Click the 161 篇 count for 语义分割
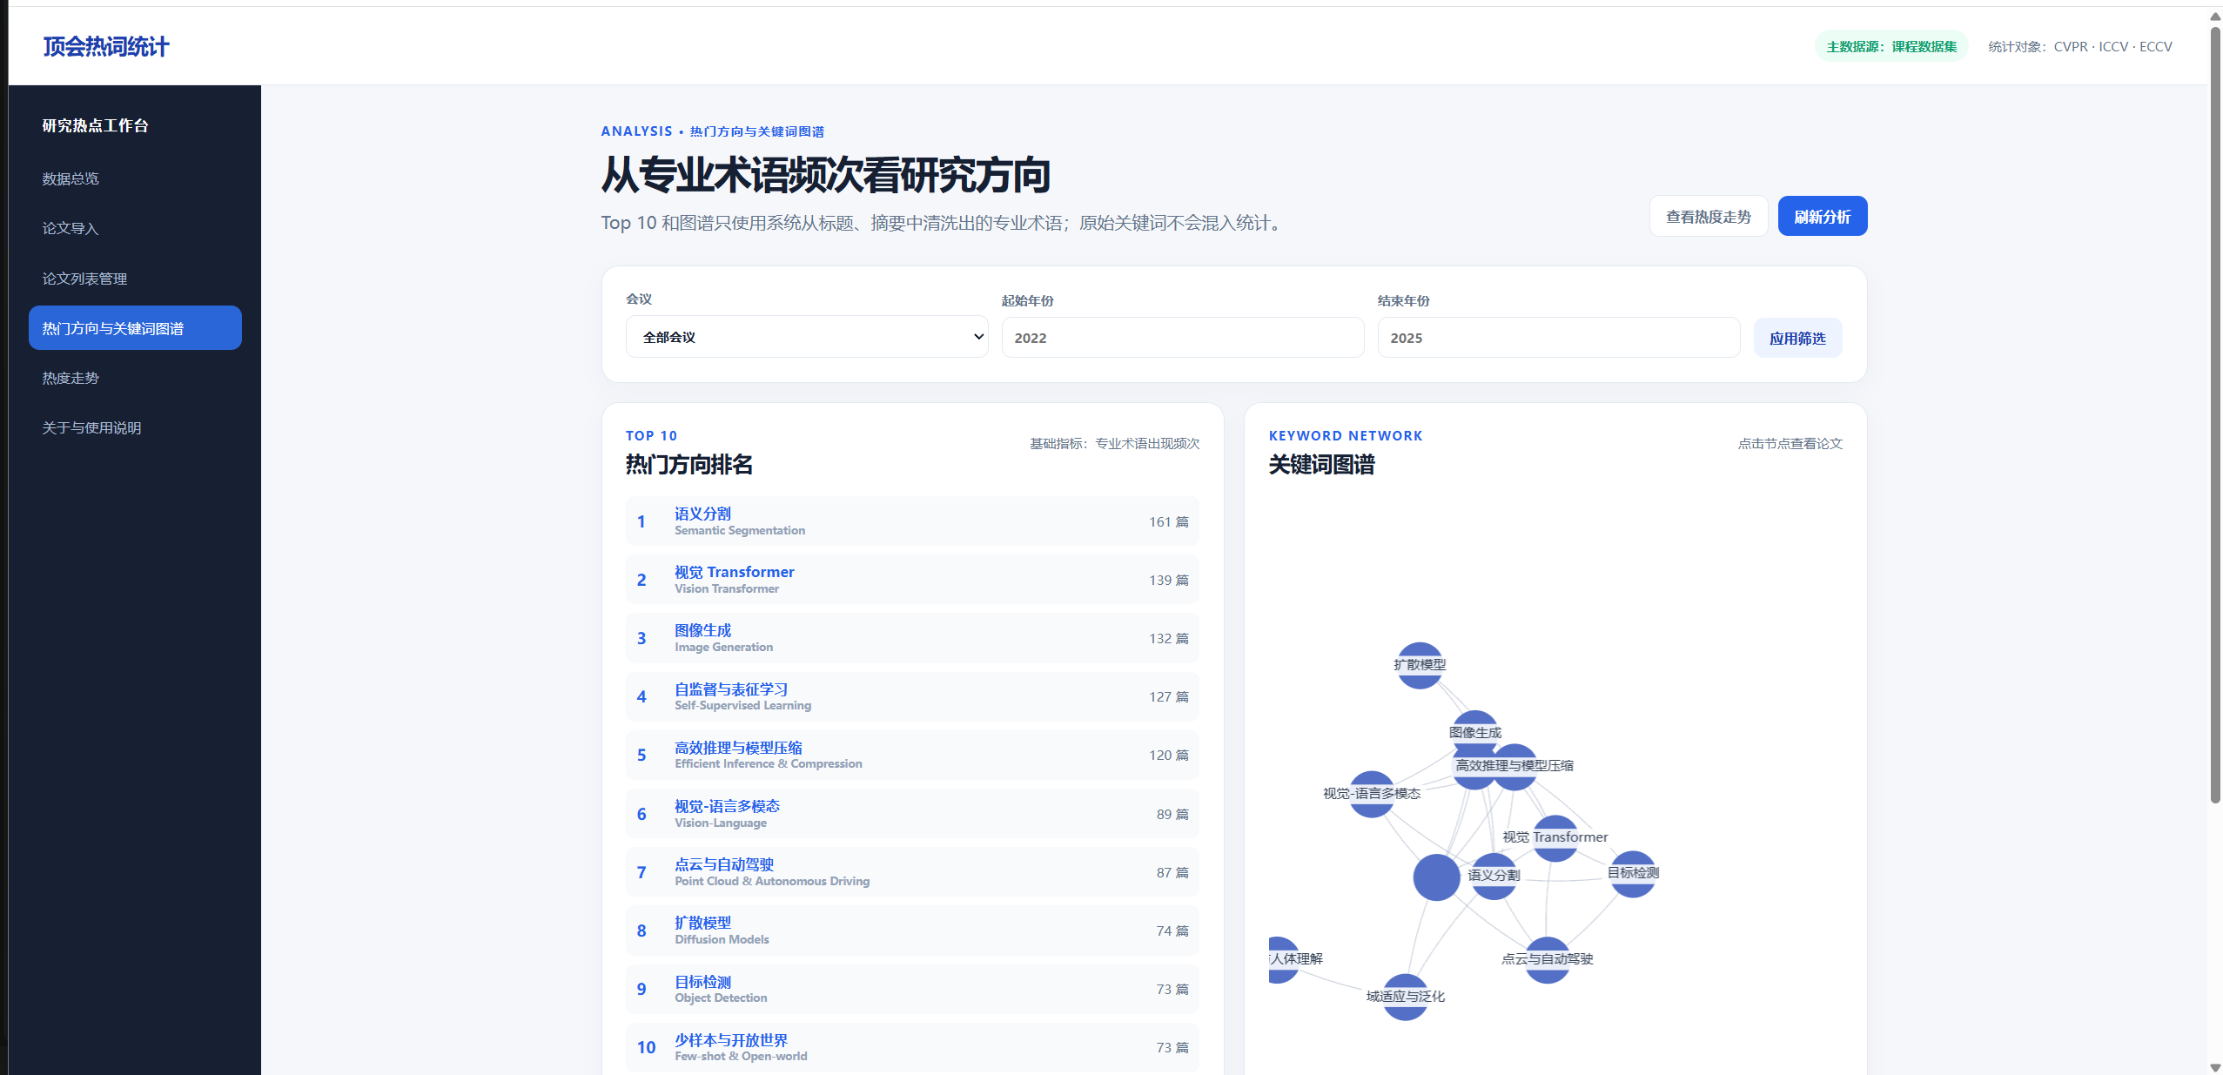The image size is (2223, 1075). click(x=1168, y=522)
